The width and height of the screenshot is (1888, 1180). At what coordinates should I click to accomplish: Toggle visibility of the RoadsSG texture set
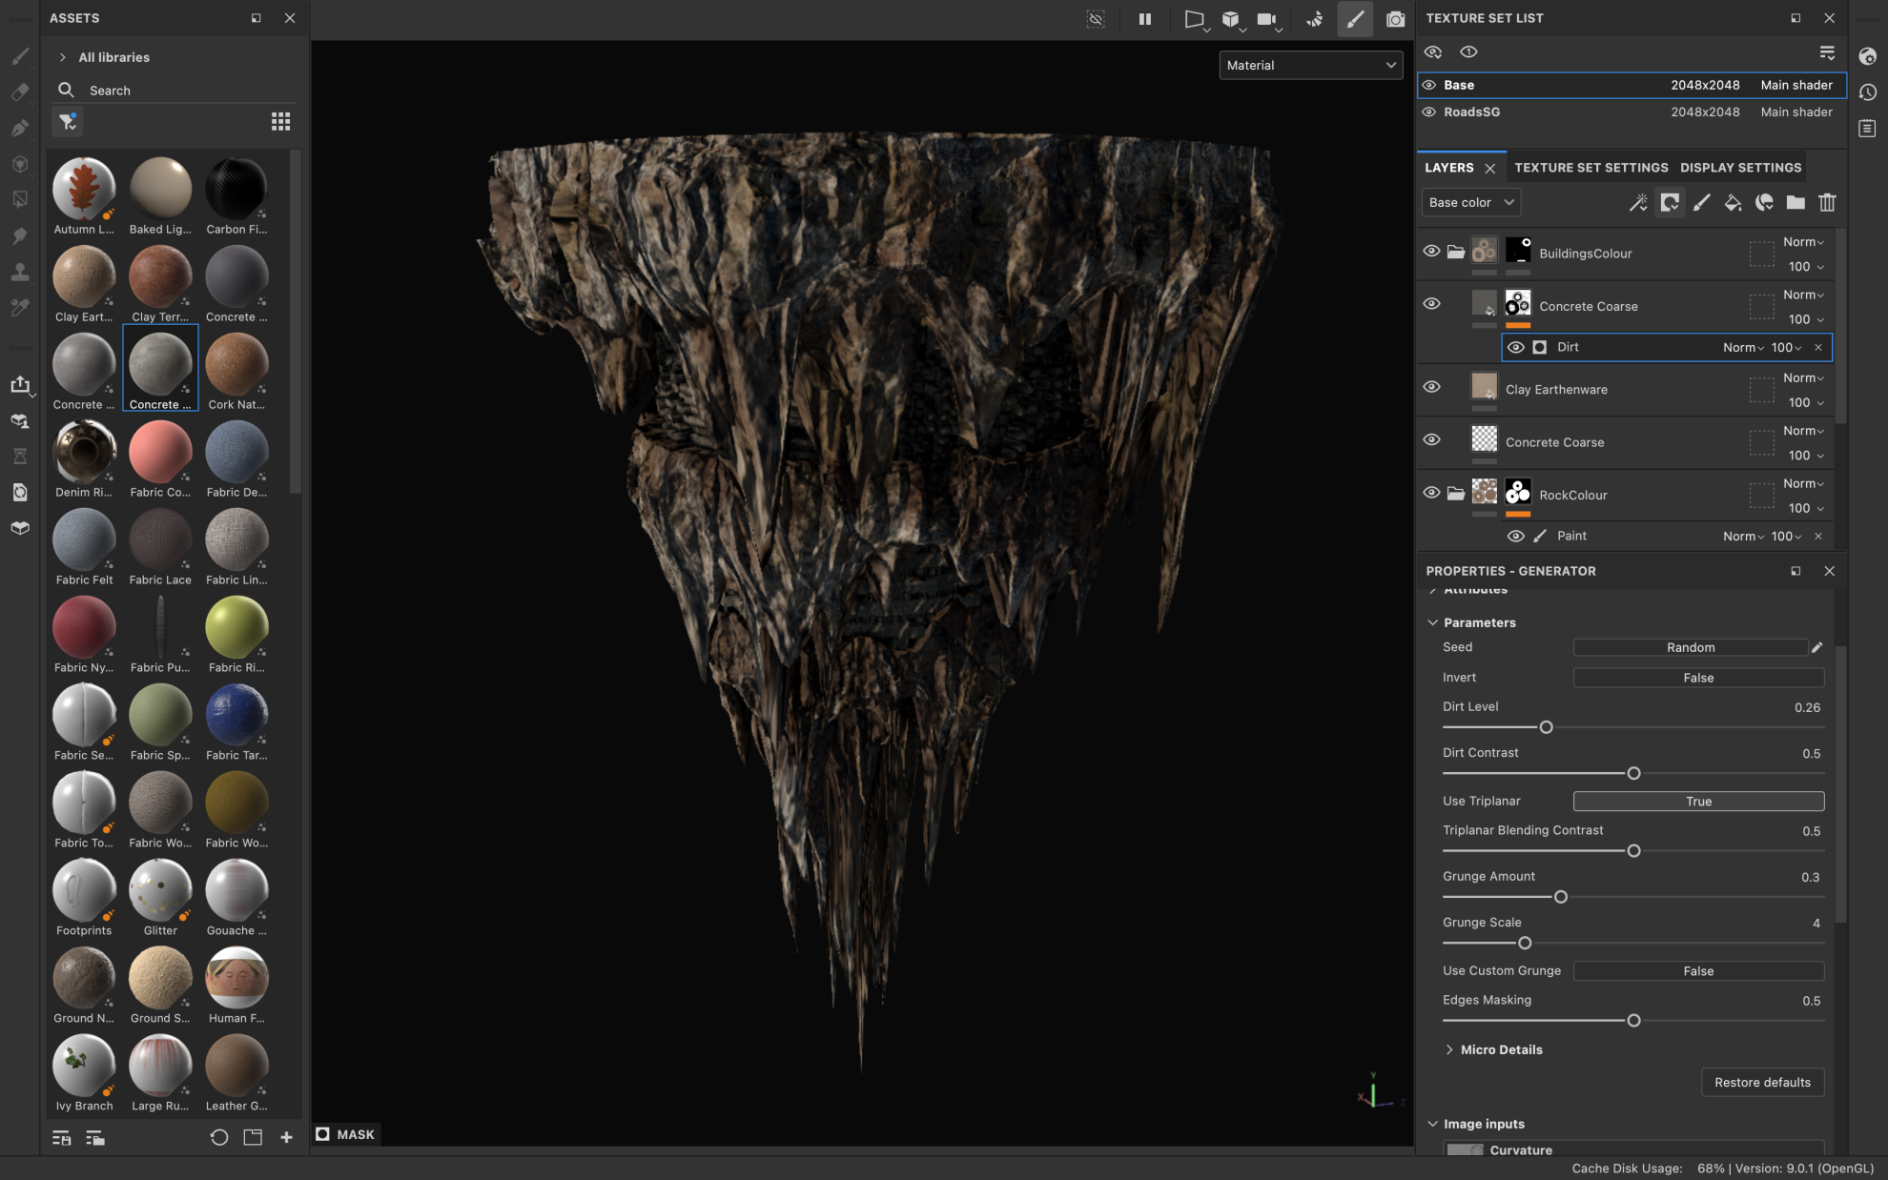1428,112
